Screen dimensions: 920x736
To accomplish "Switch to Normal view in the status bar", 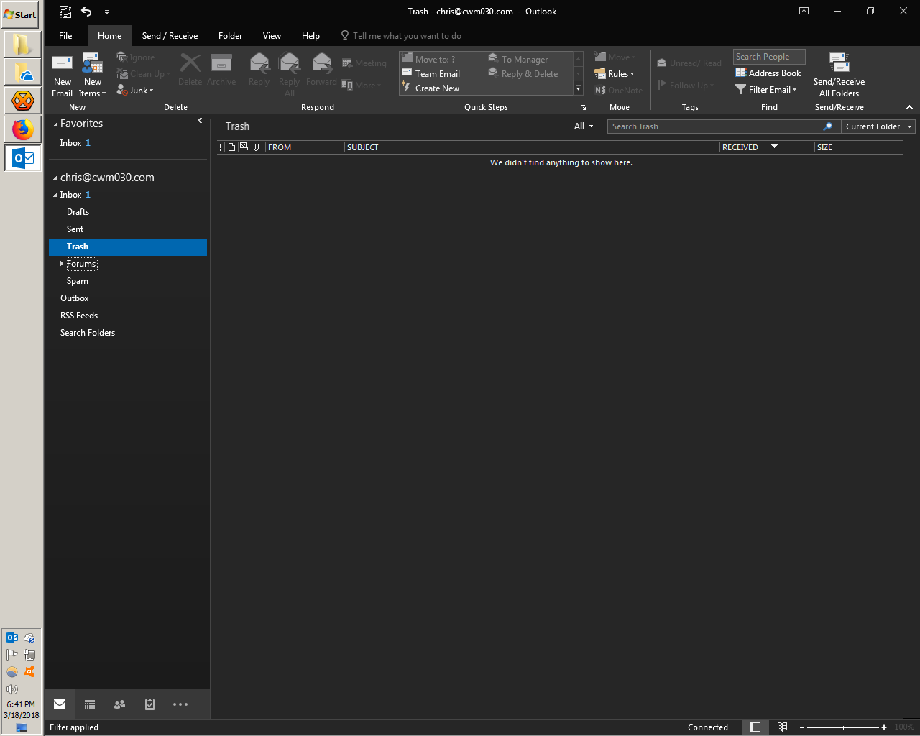I will (x=755, y=727).
